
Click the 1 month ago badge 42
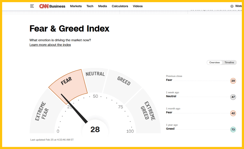(x=233, y=113)
